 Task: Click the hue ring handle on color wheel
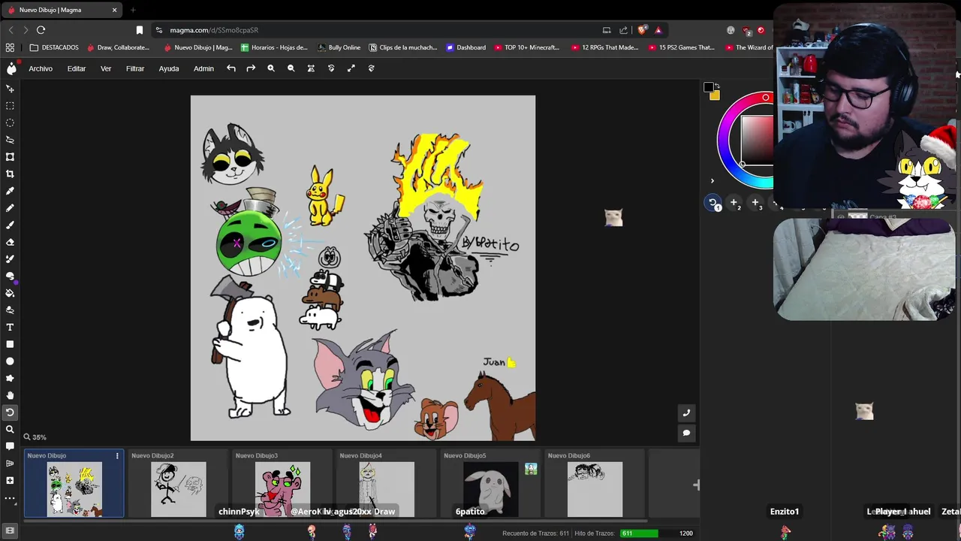[766, 98]
